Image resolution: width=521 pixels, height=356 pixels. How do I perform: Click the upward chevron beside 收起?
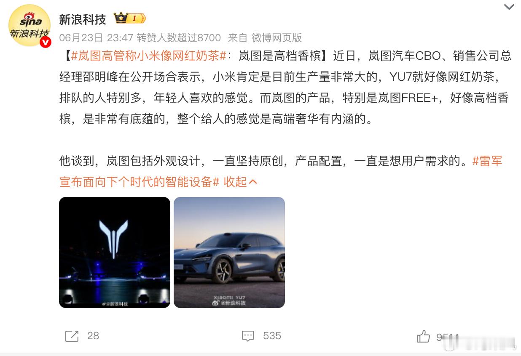pyautogui.click(x=253, y=182)
